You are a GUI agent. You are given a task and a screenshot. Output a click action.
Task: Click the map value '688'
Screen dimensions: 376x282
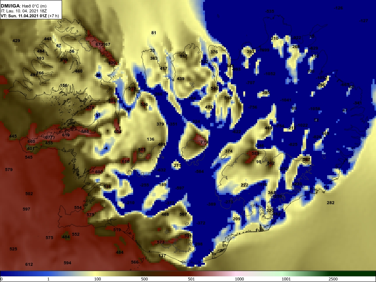point(85,131)
